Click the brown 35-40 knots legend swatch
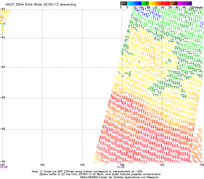 (x=174, y=3)
